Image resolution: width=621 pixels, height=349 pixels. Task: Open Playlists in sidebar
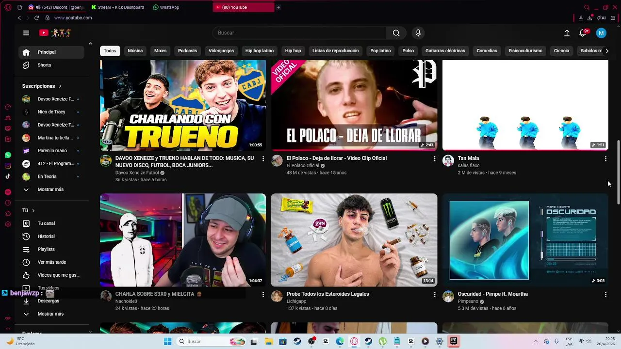[x=50, y=249]
